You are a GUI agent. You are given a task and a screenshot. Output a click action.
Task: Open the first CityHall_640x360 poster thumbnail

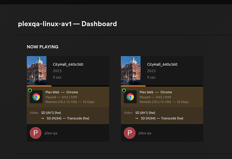point(37,70)
